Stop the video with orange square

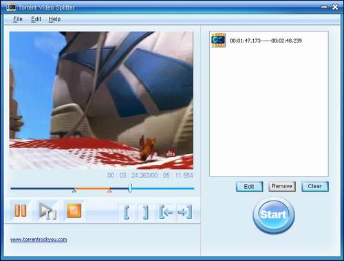coord(74,211)
